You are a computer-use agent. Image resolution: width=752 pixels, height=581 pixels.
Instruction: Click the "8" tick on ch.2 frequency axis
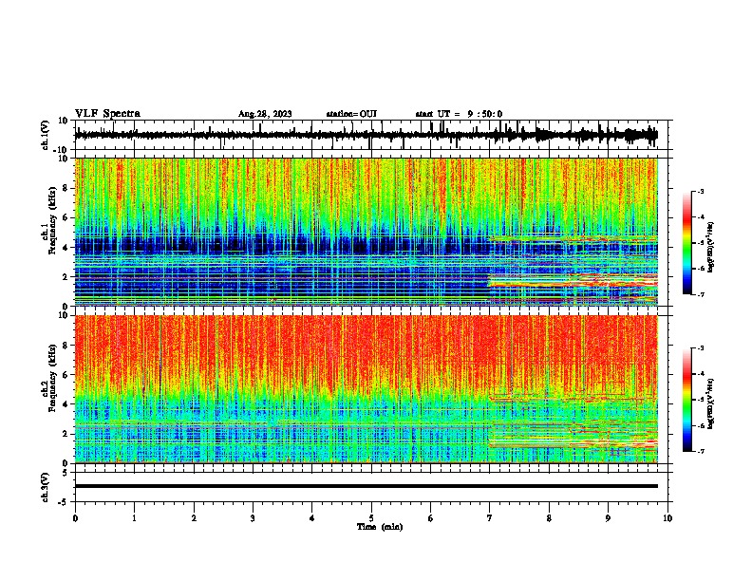point(66,346)
